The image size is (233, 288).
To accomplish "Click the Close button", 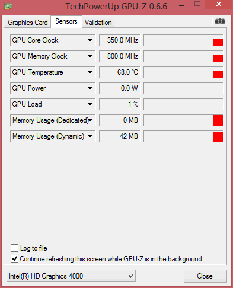I will [205, 276].
